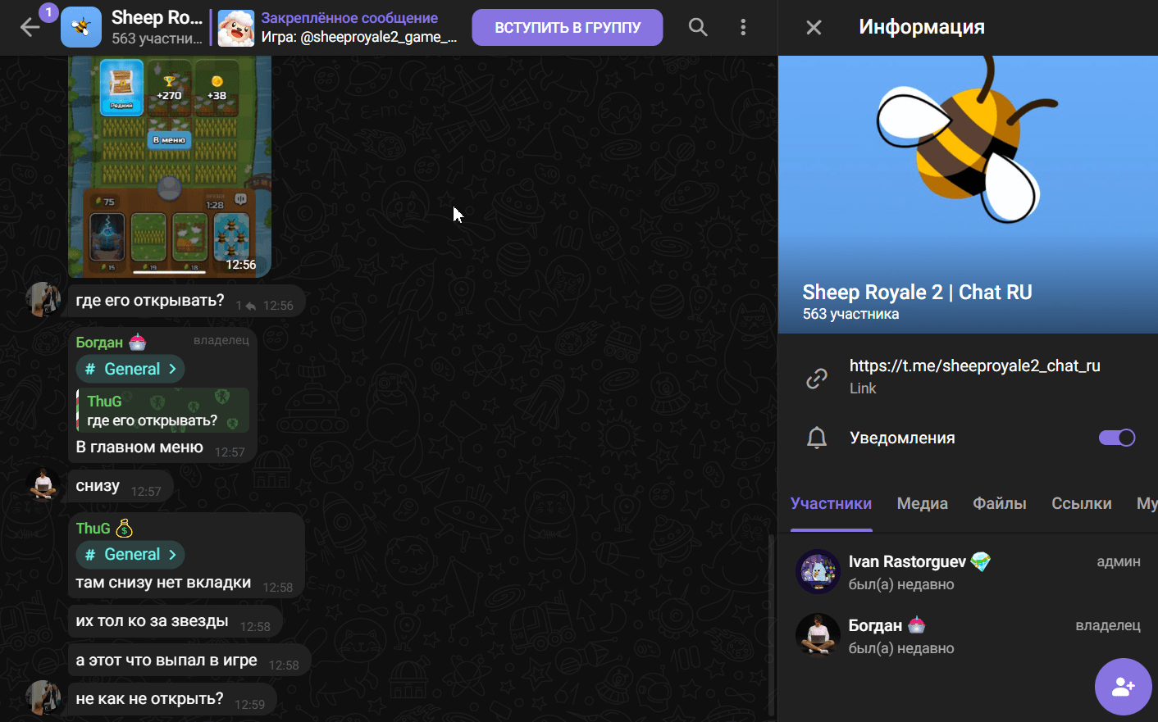This screenshot has width=1158, height=722.
Task: Click the админ label for Ivan Rastorguev
Action: click(x=1119, y=561)
